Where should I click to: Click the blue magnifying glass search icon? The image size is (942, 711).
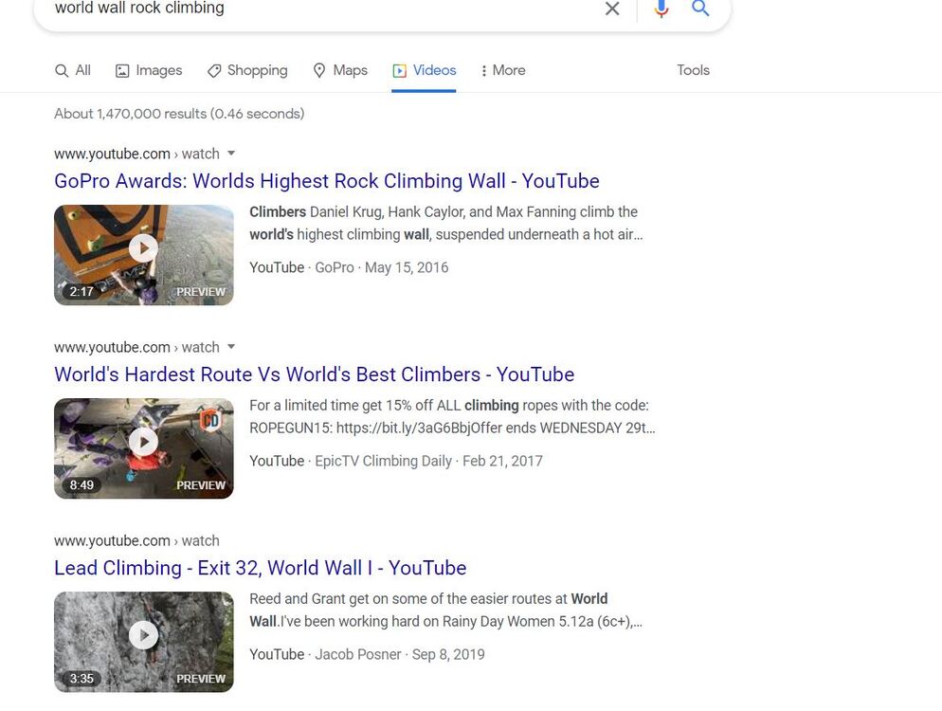(700, 9)
